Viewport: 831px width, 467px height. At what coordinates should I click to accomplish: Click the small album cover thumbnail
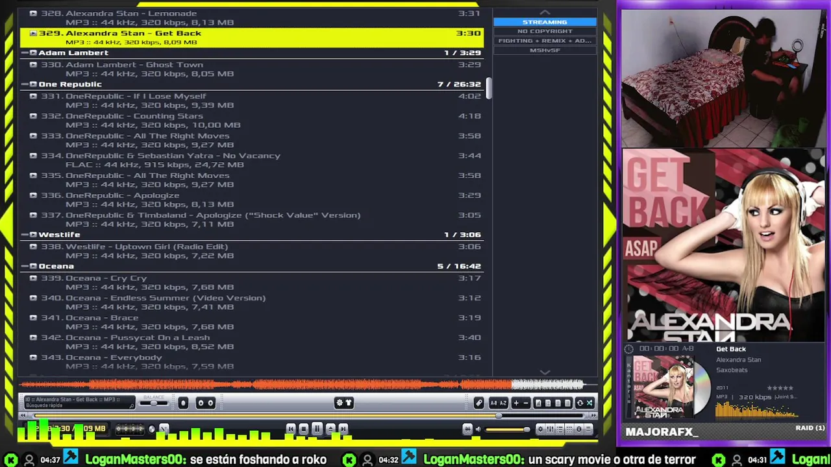pos(662,387)
